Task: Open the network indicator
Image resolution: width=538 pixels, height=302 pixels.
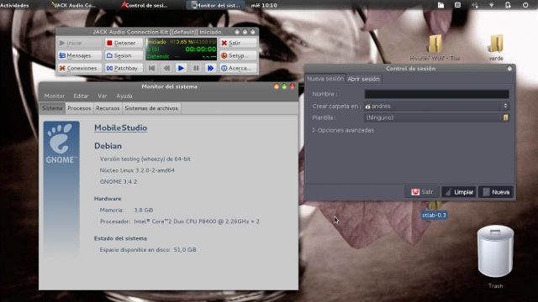Action: [x=491, y=5]
